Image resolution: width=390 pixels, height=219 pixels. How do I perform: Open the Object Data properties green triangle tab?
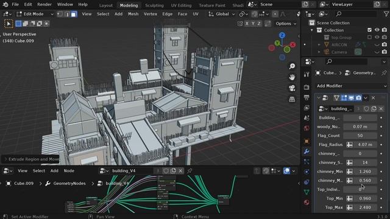click(307, 192)
